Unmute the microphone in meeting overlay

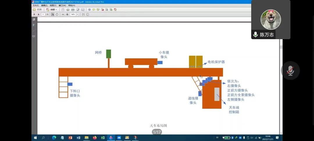[x=290, y=70]
